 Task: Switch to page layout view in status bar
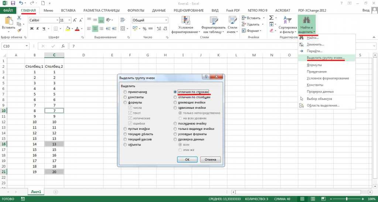click(312, 199)
